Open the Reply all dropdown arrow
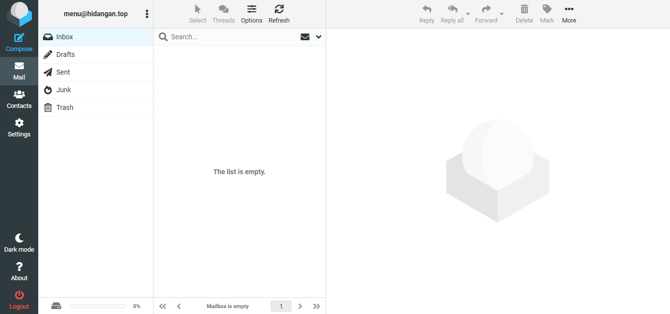Viewport: 670px width, 314px height. [468, 14]
